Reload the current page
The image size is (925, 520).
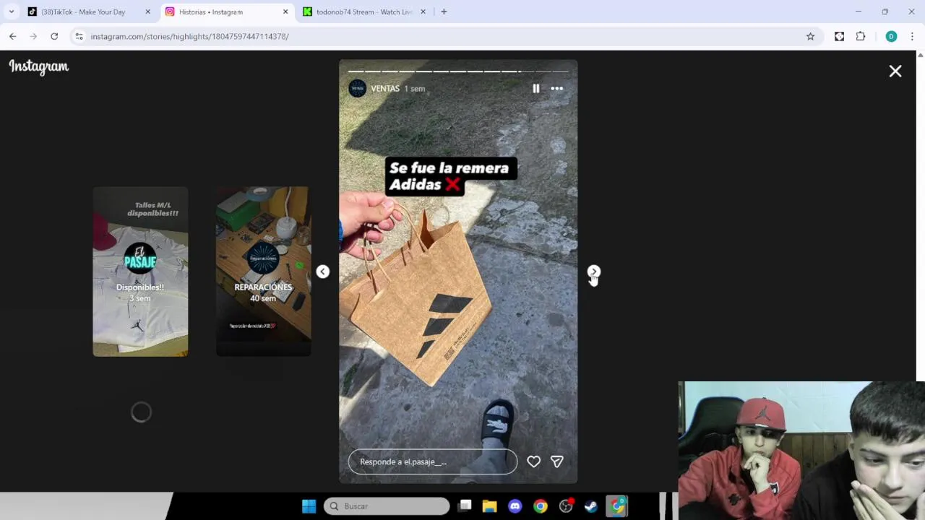(x=54, y=36)
